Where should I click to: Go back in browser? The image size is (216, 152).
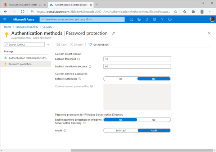6,12
